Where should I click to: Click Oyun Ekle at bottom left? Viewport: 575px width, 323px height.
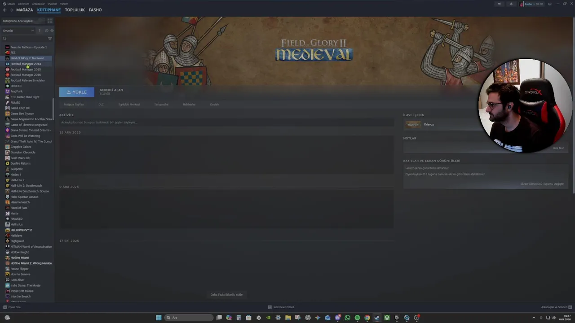pos(12,307)
